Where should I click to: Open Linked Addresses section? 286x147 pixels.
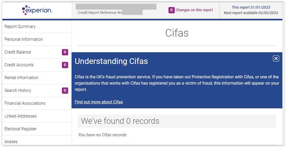tap(37, 116)
